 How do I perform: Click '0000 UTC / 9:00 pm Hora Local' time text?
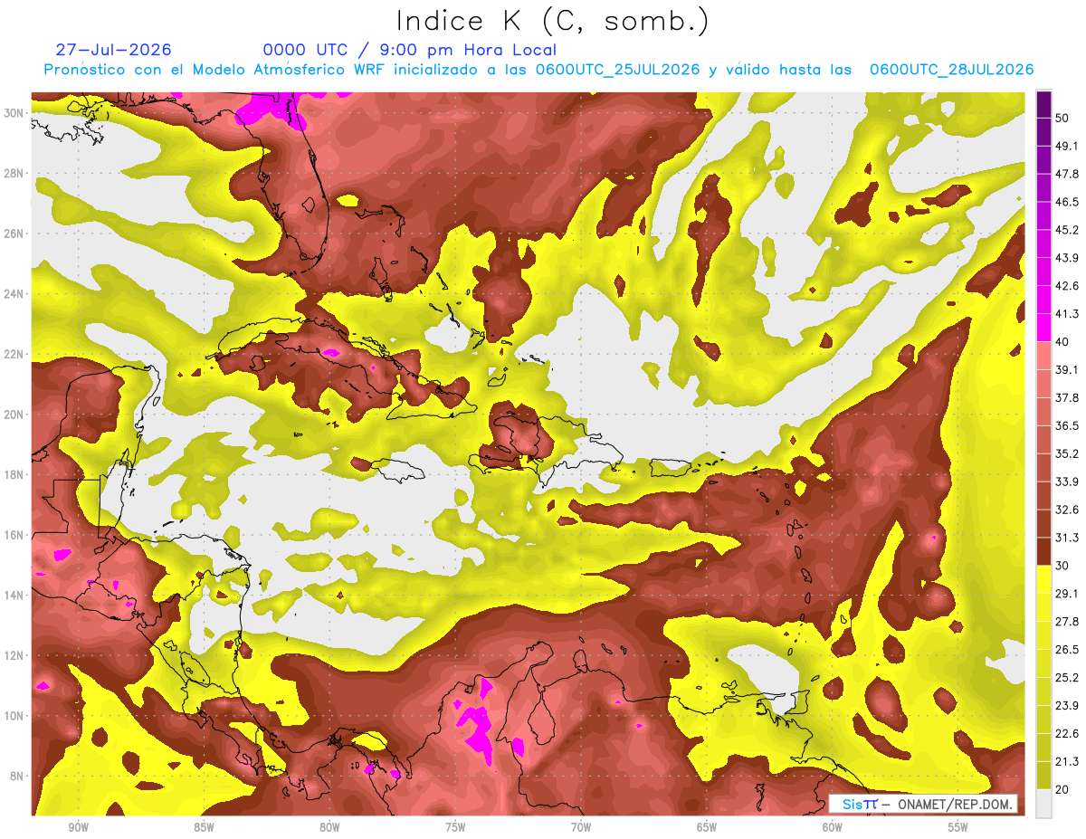(410, 50)
